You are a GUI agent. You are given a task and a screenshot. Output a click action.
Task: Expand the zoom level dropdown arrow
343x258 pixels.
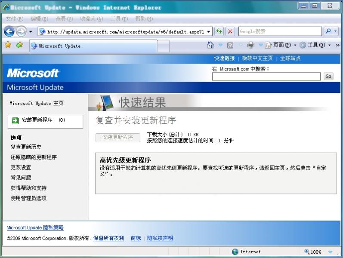click(x=331, y=252)
